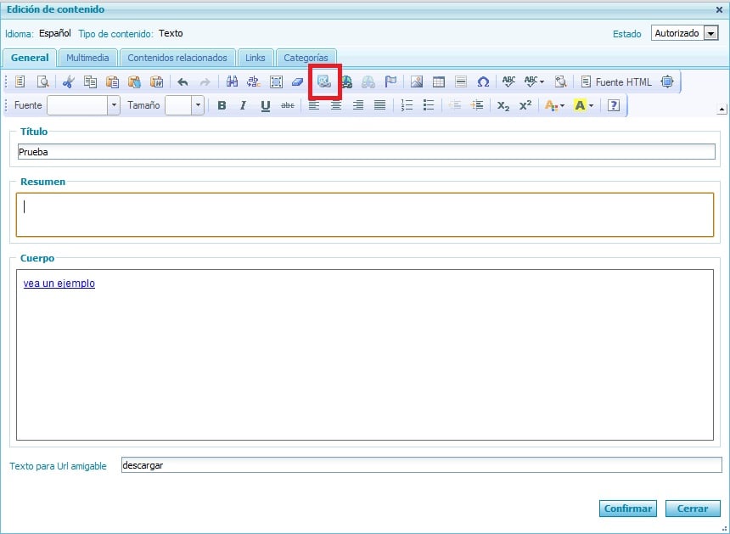This screenshot has width=730, height=534.
Task: Click the Undo arrow icon
Action: tap(182, 82)
